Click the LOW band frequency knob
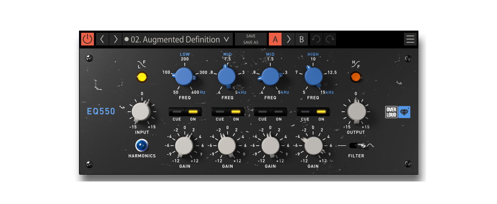This screenshot has width=497, height=204. 184,76
